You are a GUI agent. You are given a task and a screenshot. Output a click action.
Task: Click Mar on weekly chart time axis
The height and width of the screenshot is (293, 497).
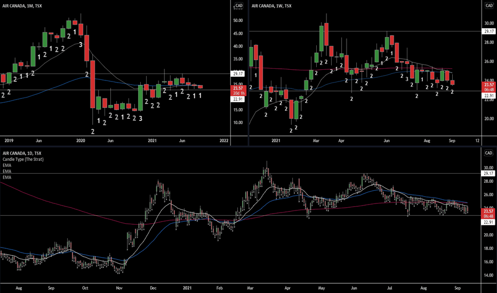pyautogui.click(x=316, y=141)
